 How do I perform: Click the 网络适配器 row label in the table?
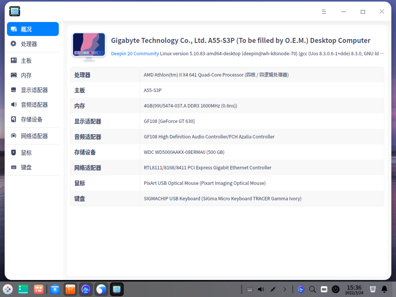coord(88,168)
